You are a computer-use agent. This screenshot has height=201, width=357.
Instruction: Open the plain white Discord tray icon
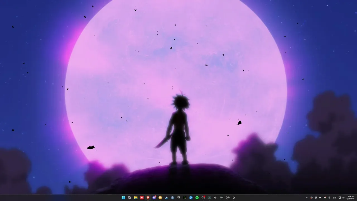click(320, 198)
